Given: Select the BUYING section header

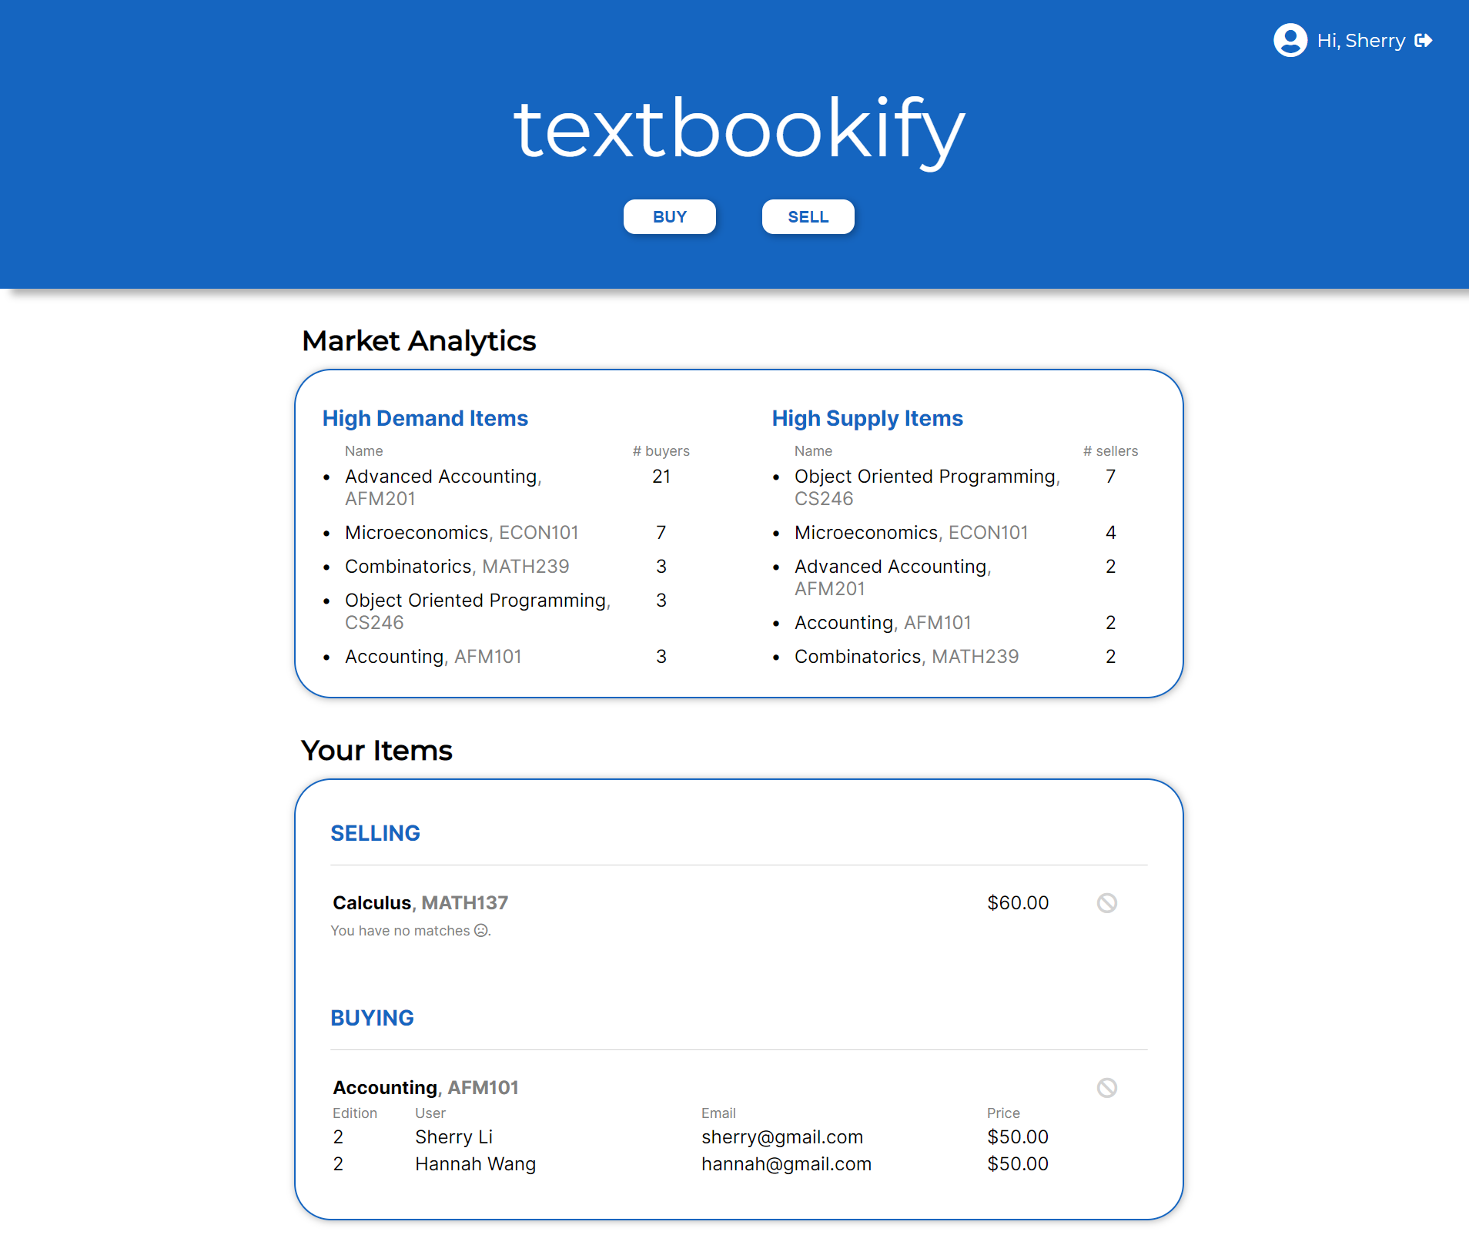Looking at the screenshot, I should pos(372,1017).
